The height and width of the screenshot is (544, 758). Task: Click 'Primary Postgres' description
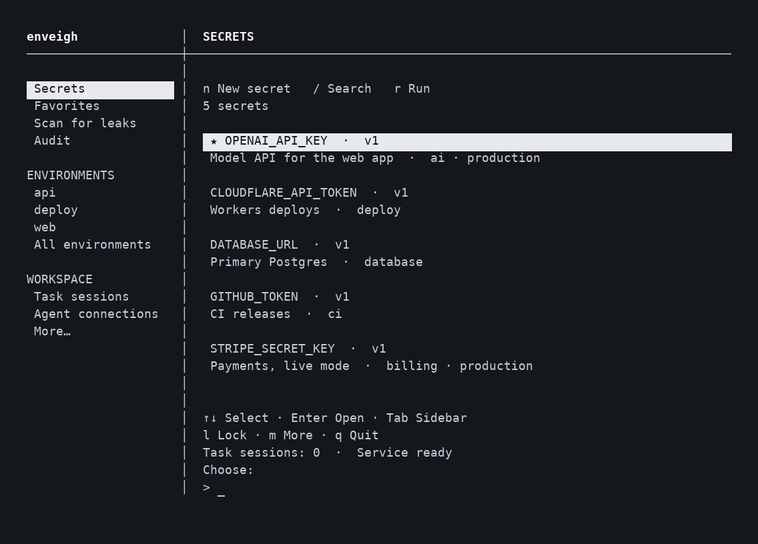268,263
